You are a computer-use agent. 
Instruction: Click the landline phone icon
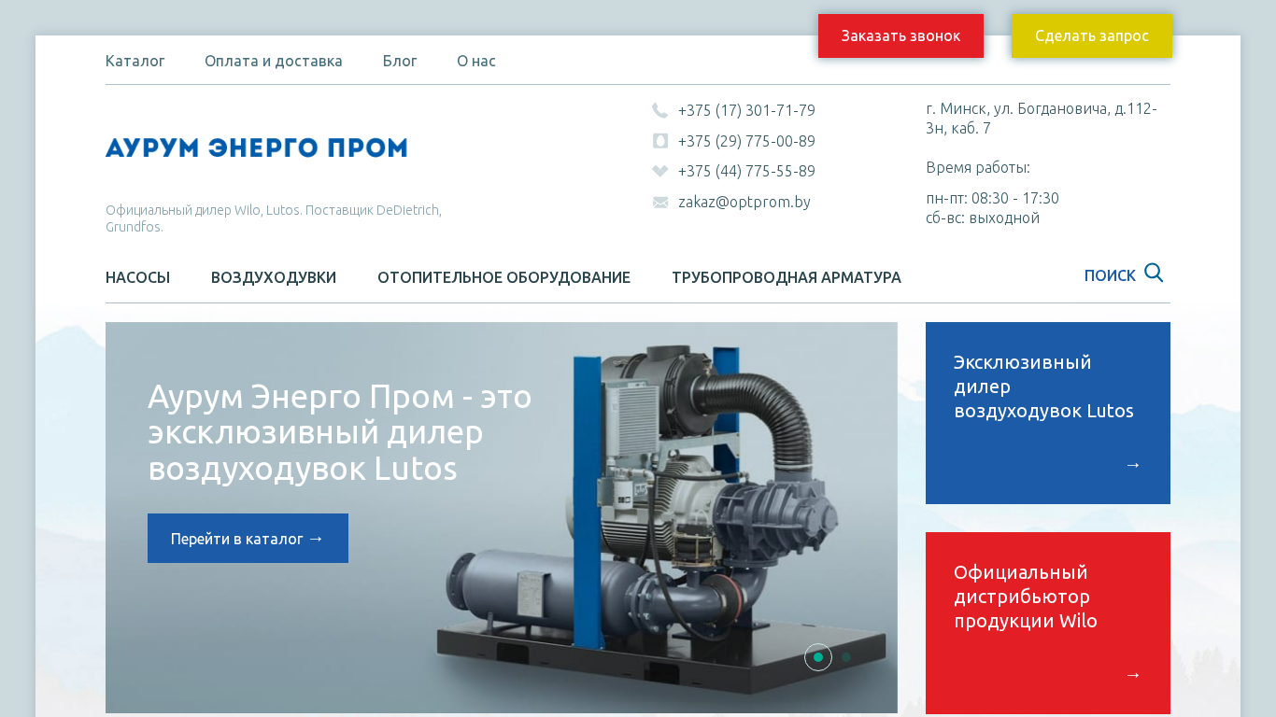coord(659,110)
